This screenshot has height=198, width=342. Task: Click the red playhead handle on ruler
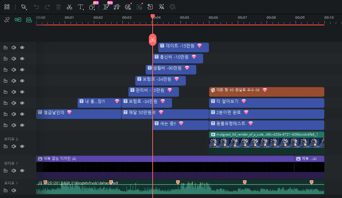pyautogui.click(x=153, y=16)
